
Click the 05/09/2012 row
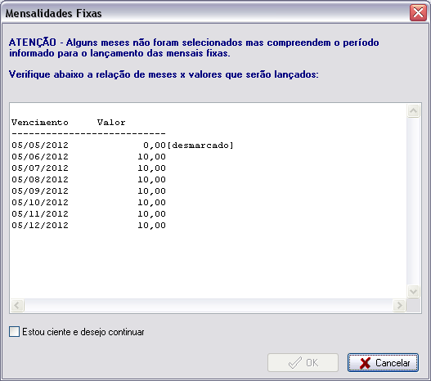coord(89,191)
